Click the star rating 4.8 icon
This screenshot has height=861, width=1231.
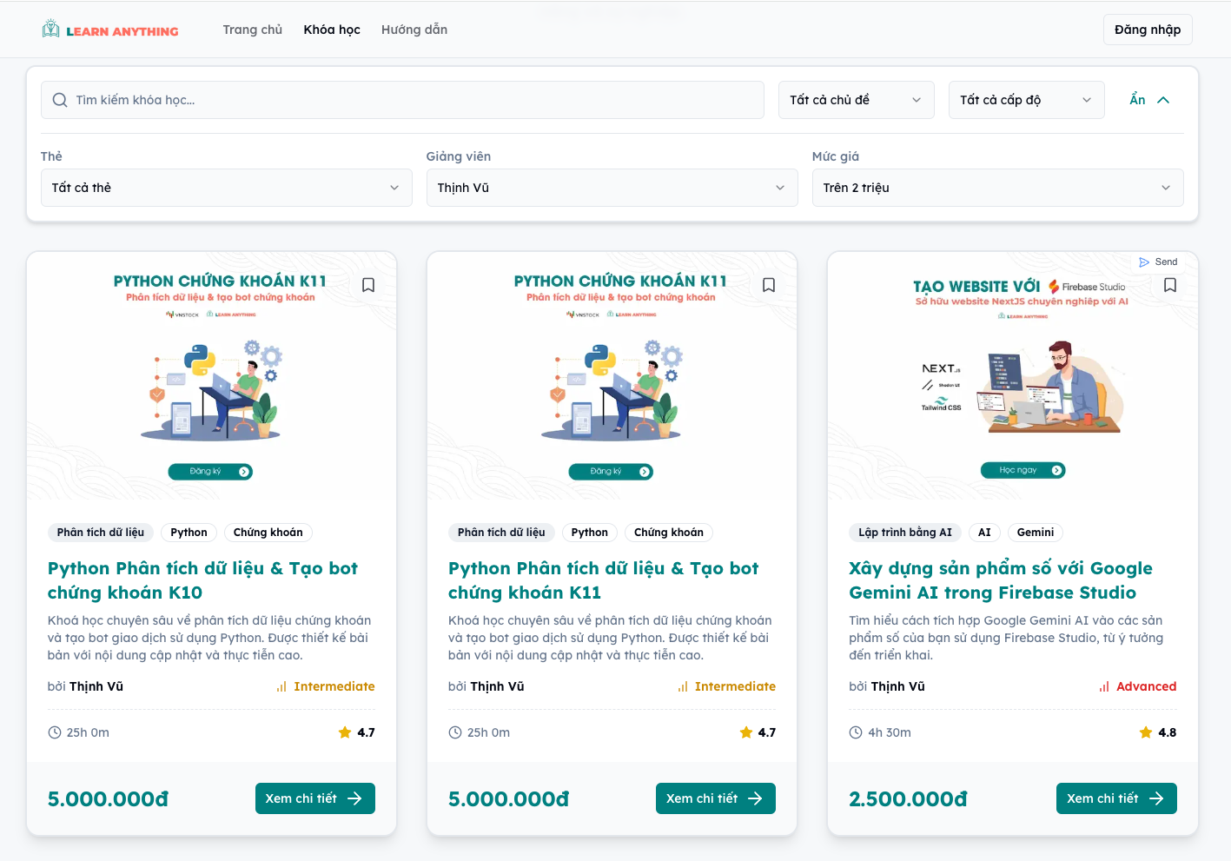1146,732
